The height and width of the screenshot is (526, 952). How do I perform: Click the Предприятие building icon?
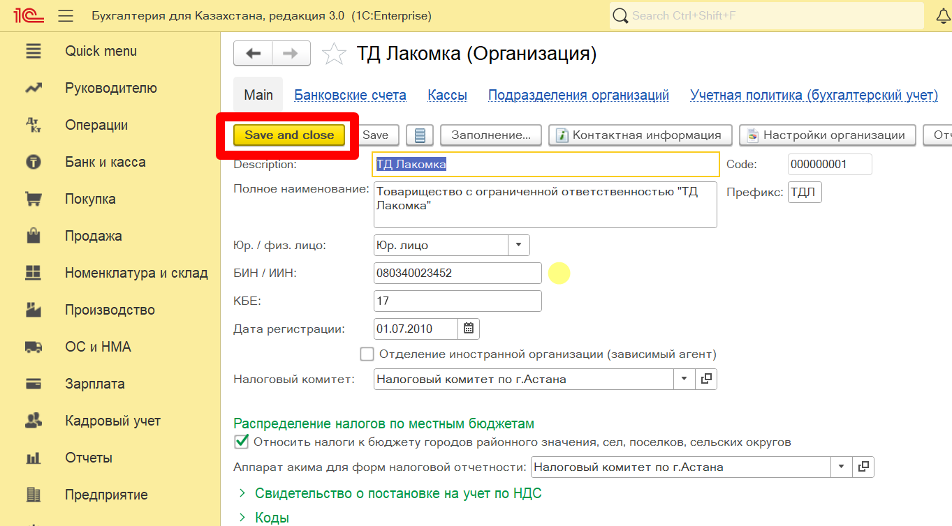coord(33,495)
